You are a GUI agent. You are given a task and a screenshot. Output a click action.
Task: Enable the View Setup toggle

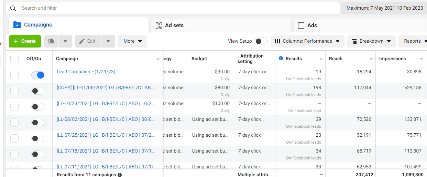coord(261,41)
